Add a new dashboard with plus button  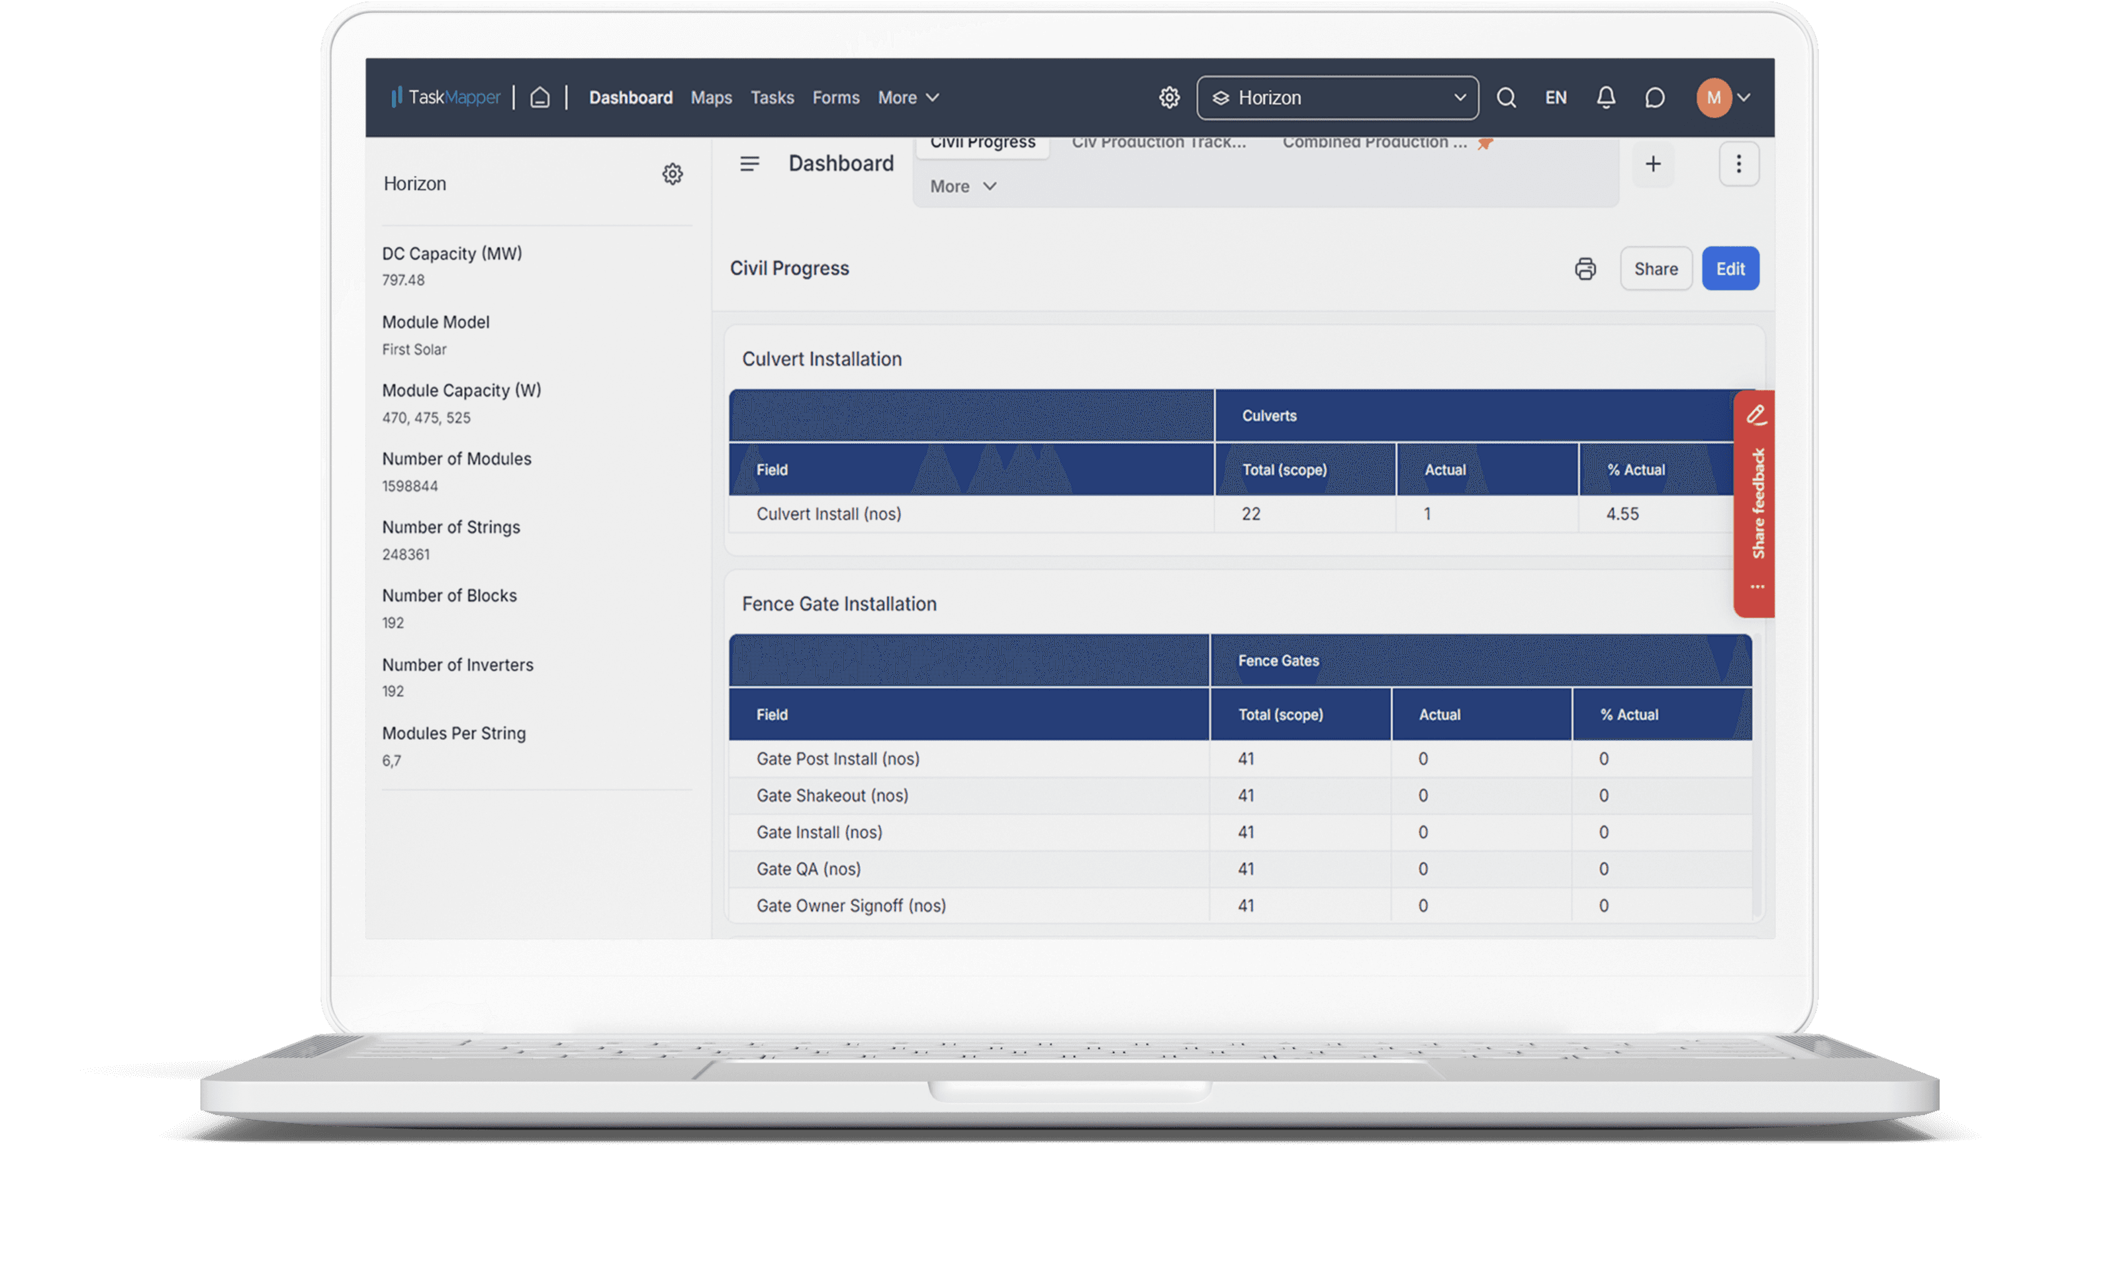[1653, 163]
